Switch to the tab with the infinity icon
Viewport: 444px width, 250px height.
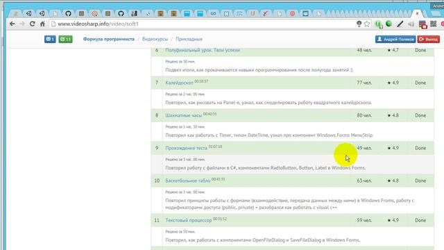213,13
